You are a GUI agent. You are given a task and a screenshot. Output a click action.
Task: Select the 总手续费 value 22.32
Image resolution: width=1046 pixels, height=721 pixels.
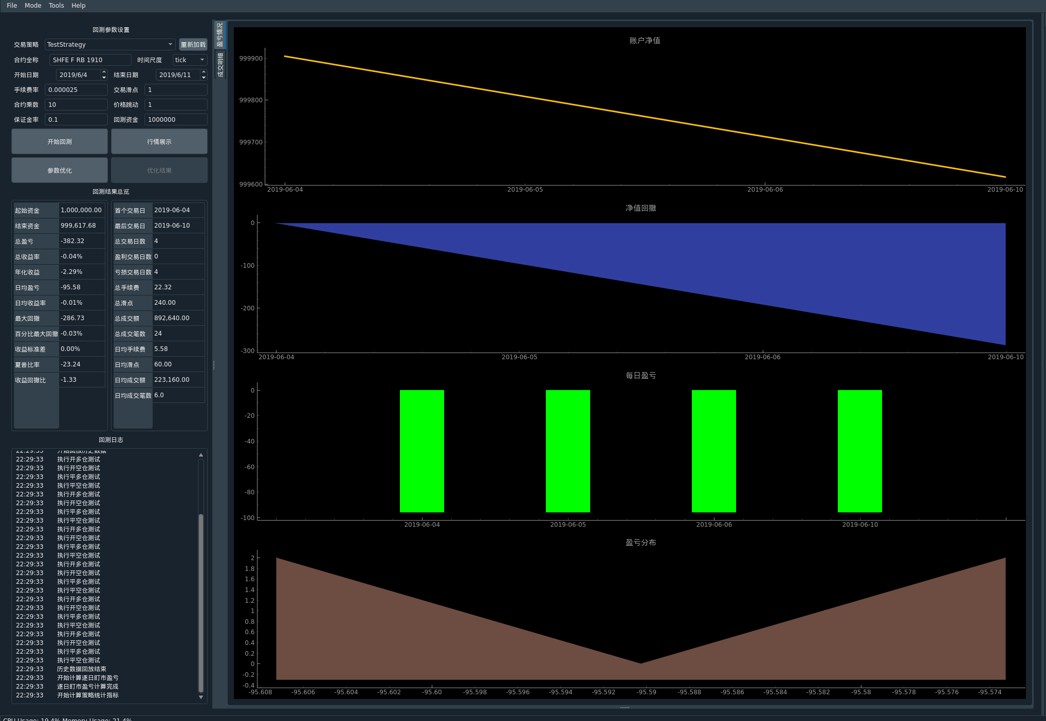178,287
